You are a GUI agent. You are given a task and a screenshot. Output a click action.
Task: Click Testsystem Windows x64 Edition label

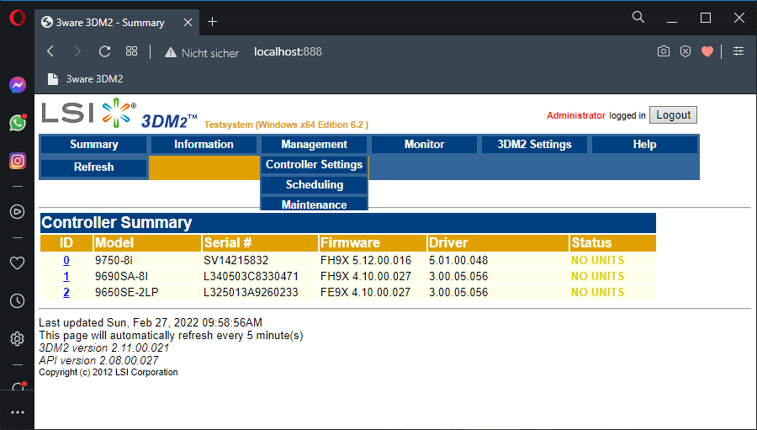click(286, 125)
